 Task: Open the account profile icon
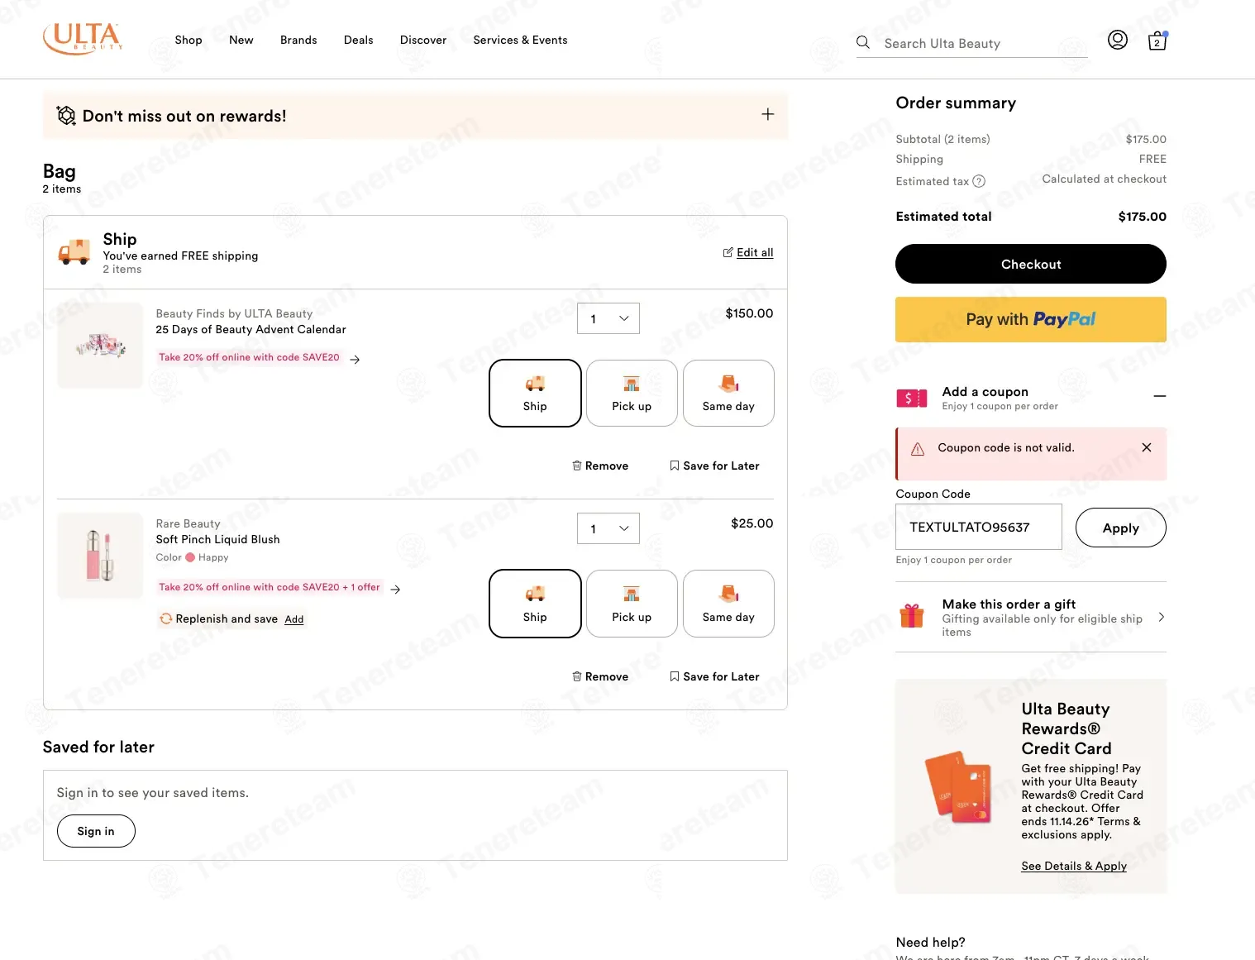[x=1118, y=40]
